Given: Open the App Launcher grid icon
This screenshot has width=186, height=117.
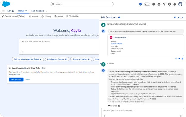Looking at the screenshot, I should point(3,11).
